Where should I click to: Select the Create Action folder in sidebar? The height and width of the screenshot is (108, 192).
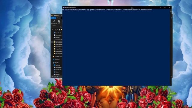coord(58,49)
